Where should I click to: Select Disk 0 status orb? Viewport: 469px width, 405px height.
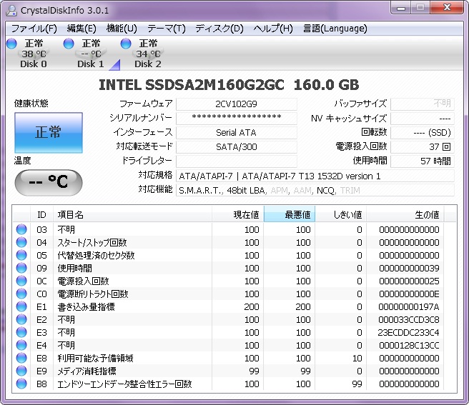pos(11,44)
